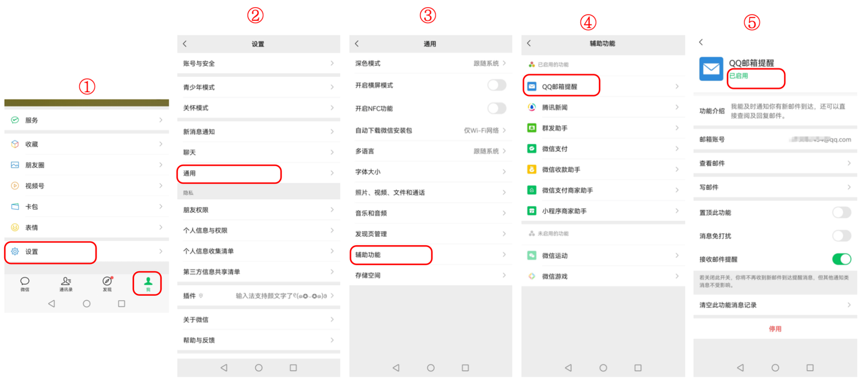
Task: Open the 通讯录 contacts tab
Action: coord(66,284)
